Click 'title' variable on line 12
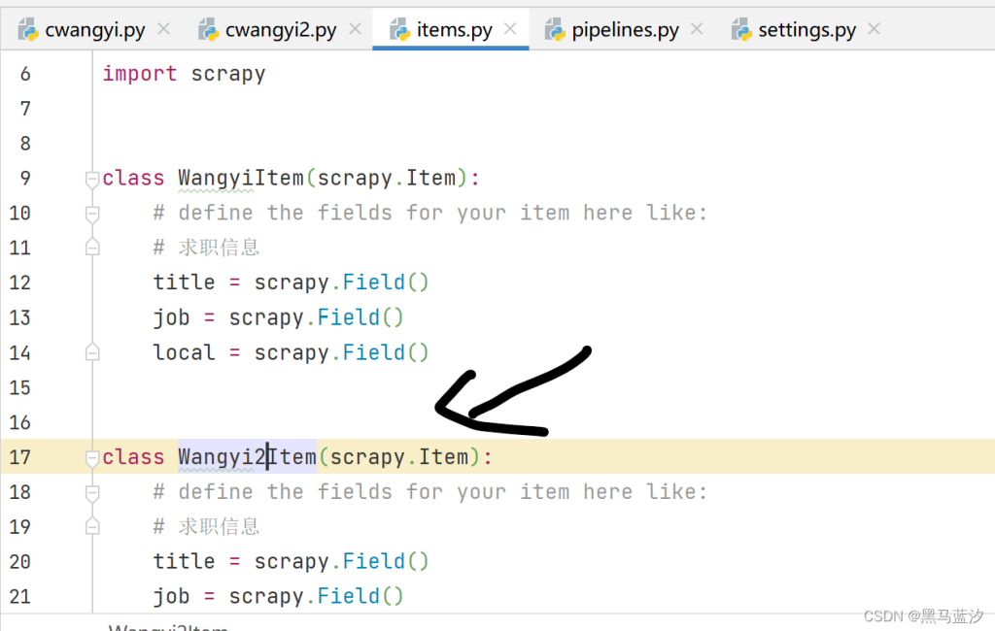 (x=184, y=282)
